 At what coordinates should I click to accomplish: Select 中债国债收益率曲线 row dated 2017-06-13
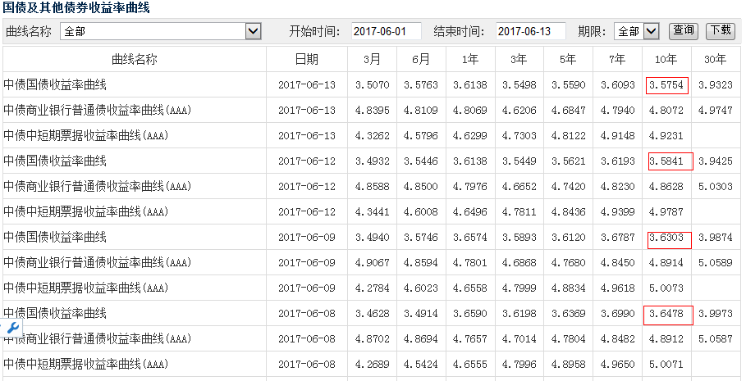pyautogui.click(x=372, y=85)
